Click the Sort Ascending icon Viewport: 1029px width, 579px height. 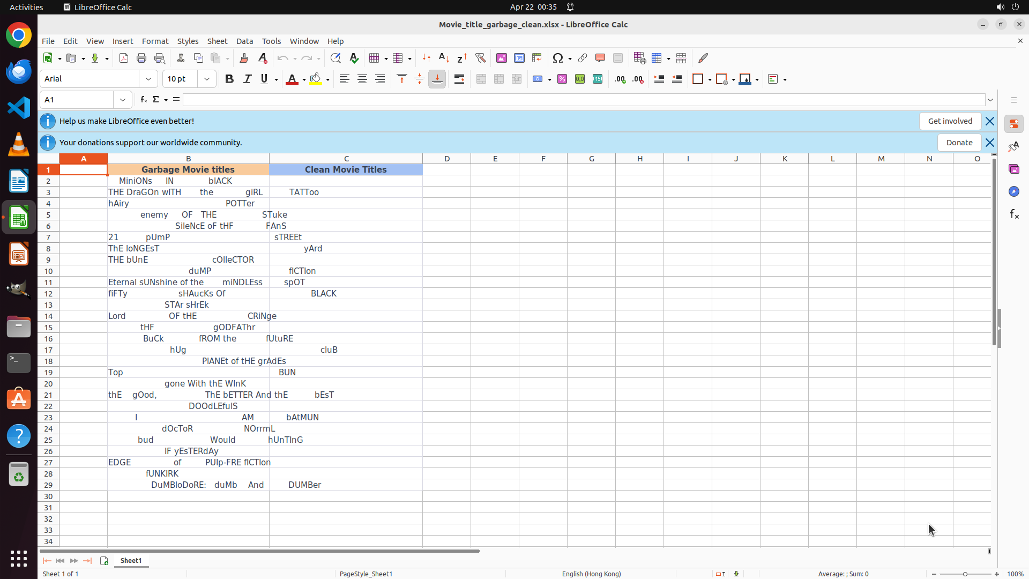[x=444, y=58]
